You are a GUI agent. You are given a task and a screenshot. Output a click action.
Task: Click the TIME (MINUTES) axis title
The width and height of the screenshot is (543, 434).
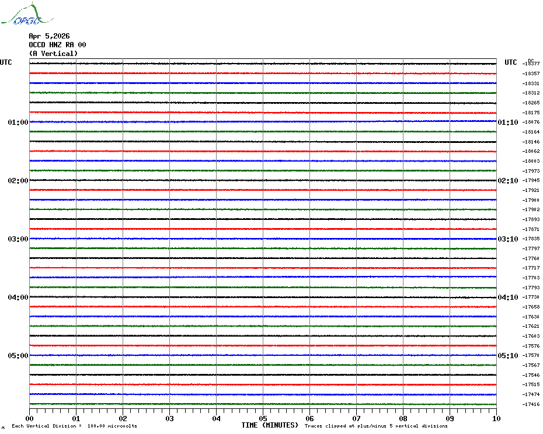270,425
